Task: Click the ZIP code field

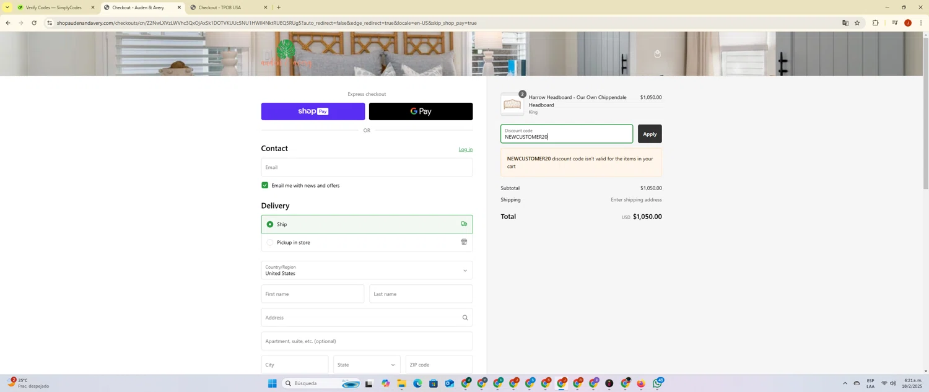Action: 439,365
